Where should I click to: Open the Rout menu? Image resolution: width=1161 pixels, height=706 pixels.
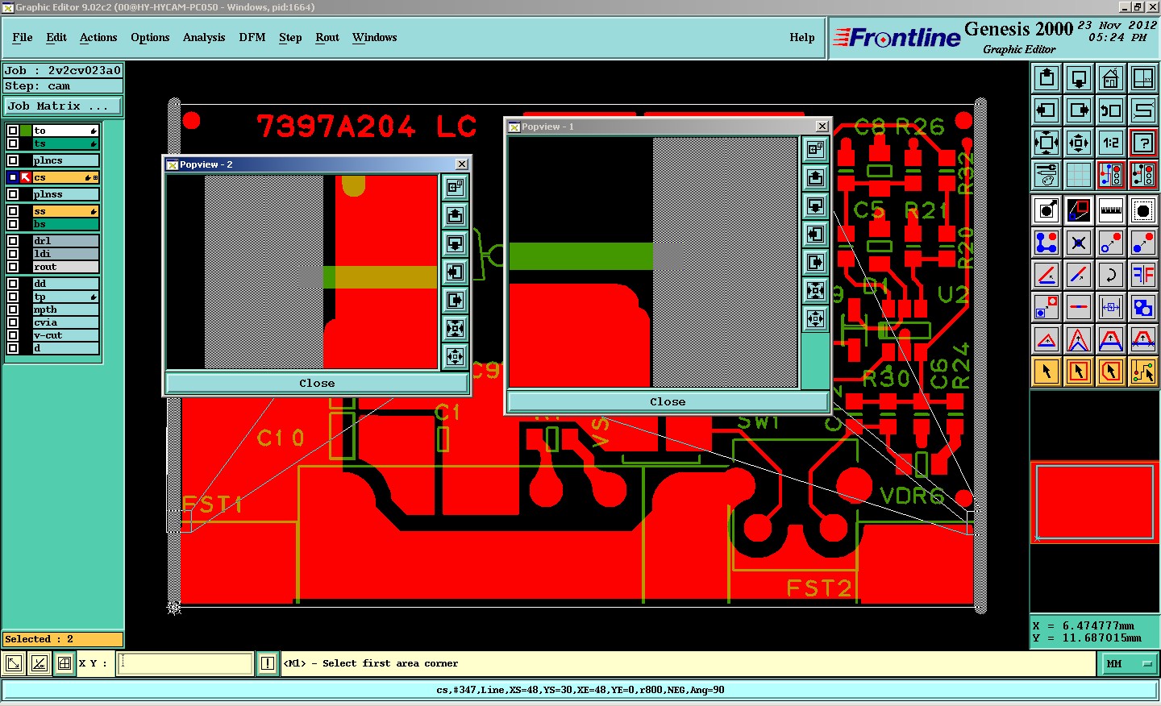(x=327, y=38)
